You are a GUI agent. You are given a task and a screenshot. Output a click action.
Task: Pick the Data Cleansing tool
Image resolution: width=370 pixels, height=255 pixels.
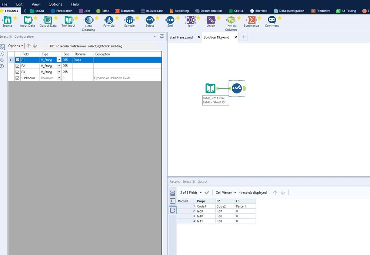89,20
